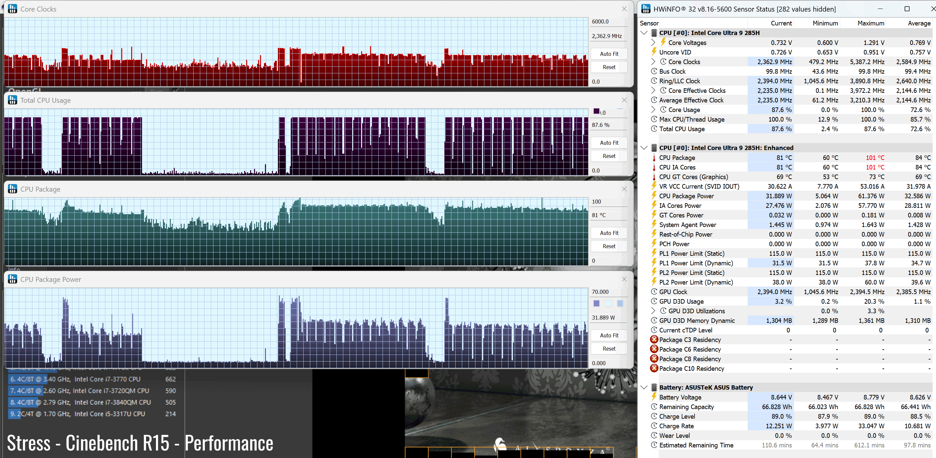Click the HWiNFO icon in Total CPU Usage window title

click(x=12, y=100)
